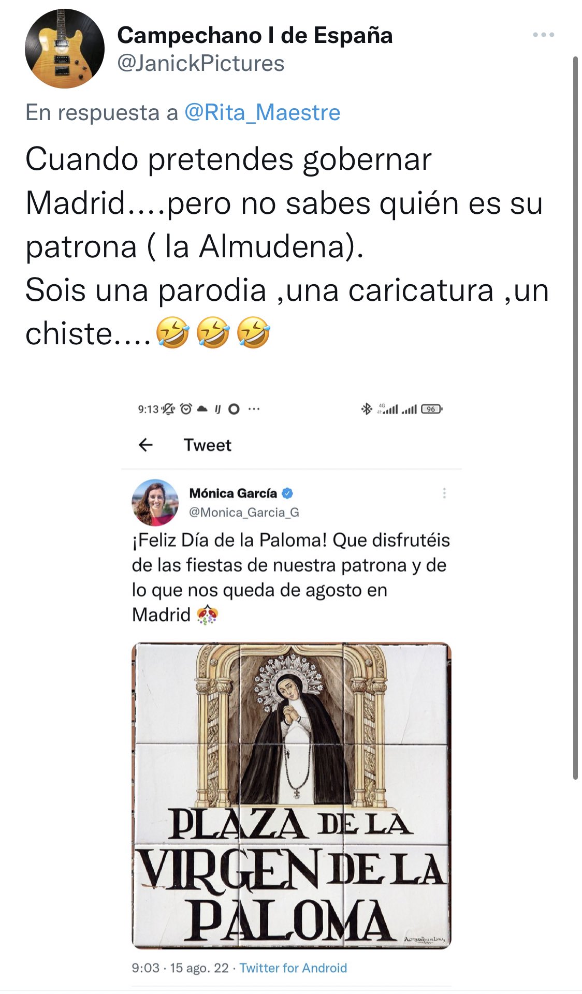Tap the first laughing emoji in the tweet

coord(172,332)
